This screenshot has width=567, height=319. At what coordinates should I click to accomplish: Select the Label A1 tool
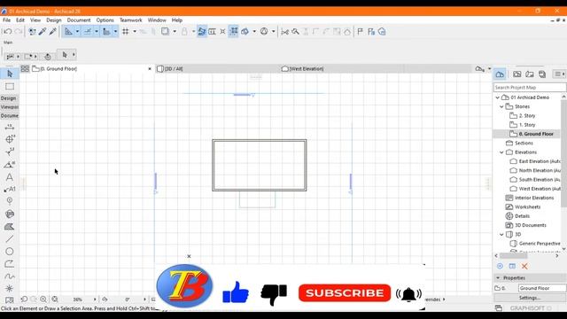point(10,189)
